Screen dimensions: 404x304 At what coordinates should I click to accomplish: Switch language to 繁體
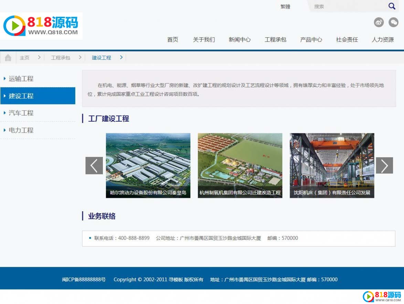click(x=285, y=7)
